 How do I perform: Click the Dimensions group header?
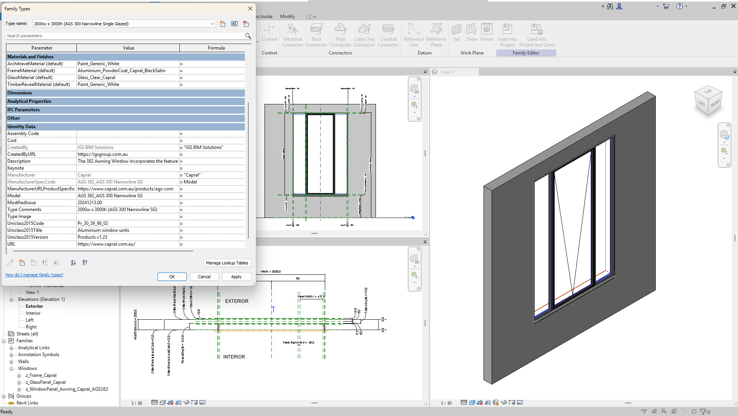coord(126,93)
